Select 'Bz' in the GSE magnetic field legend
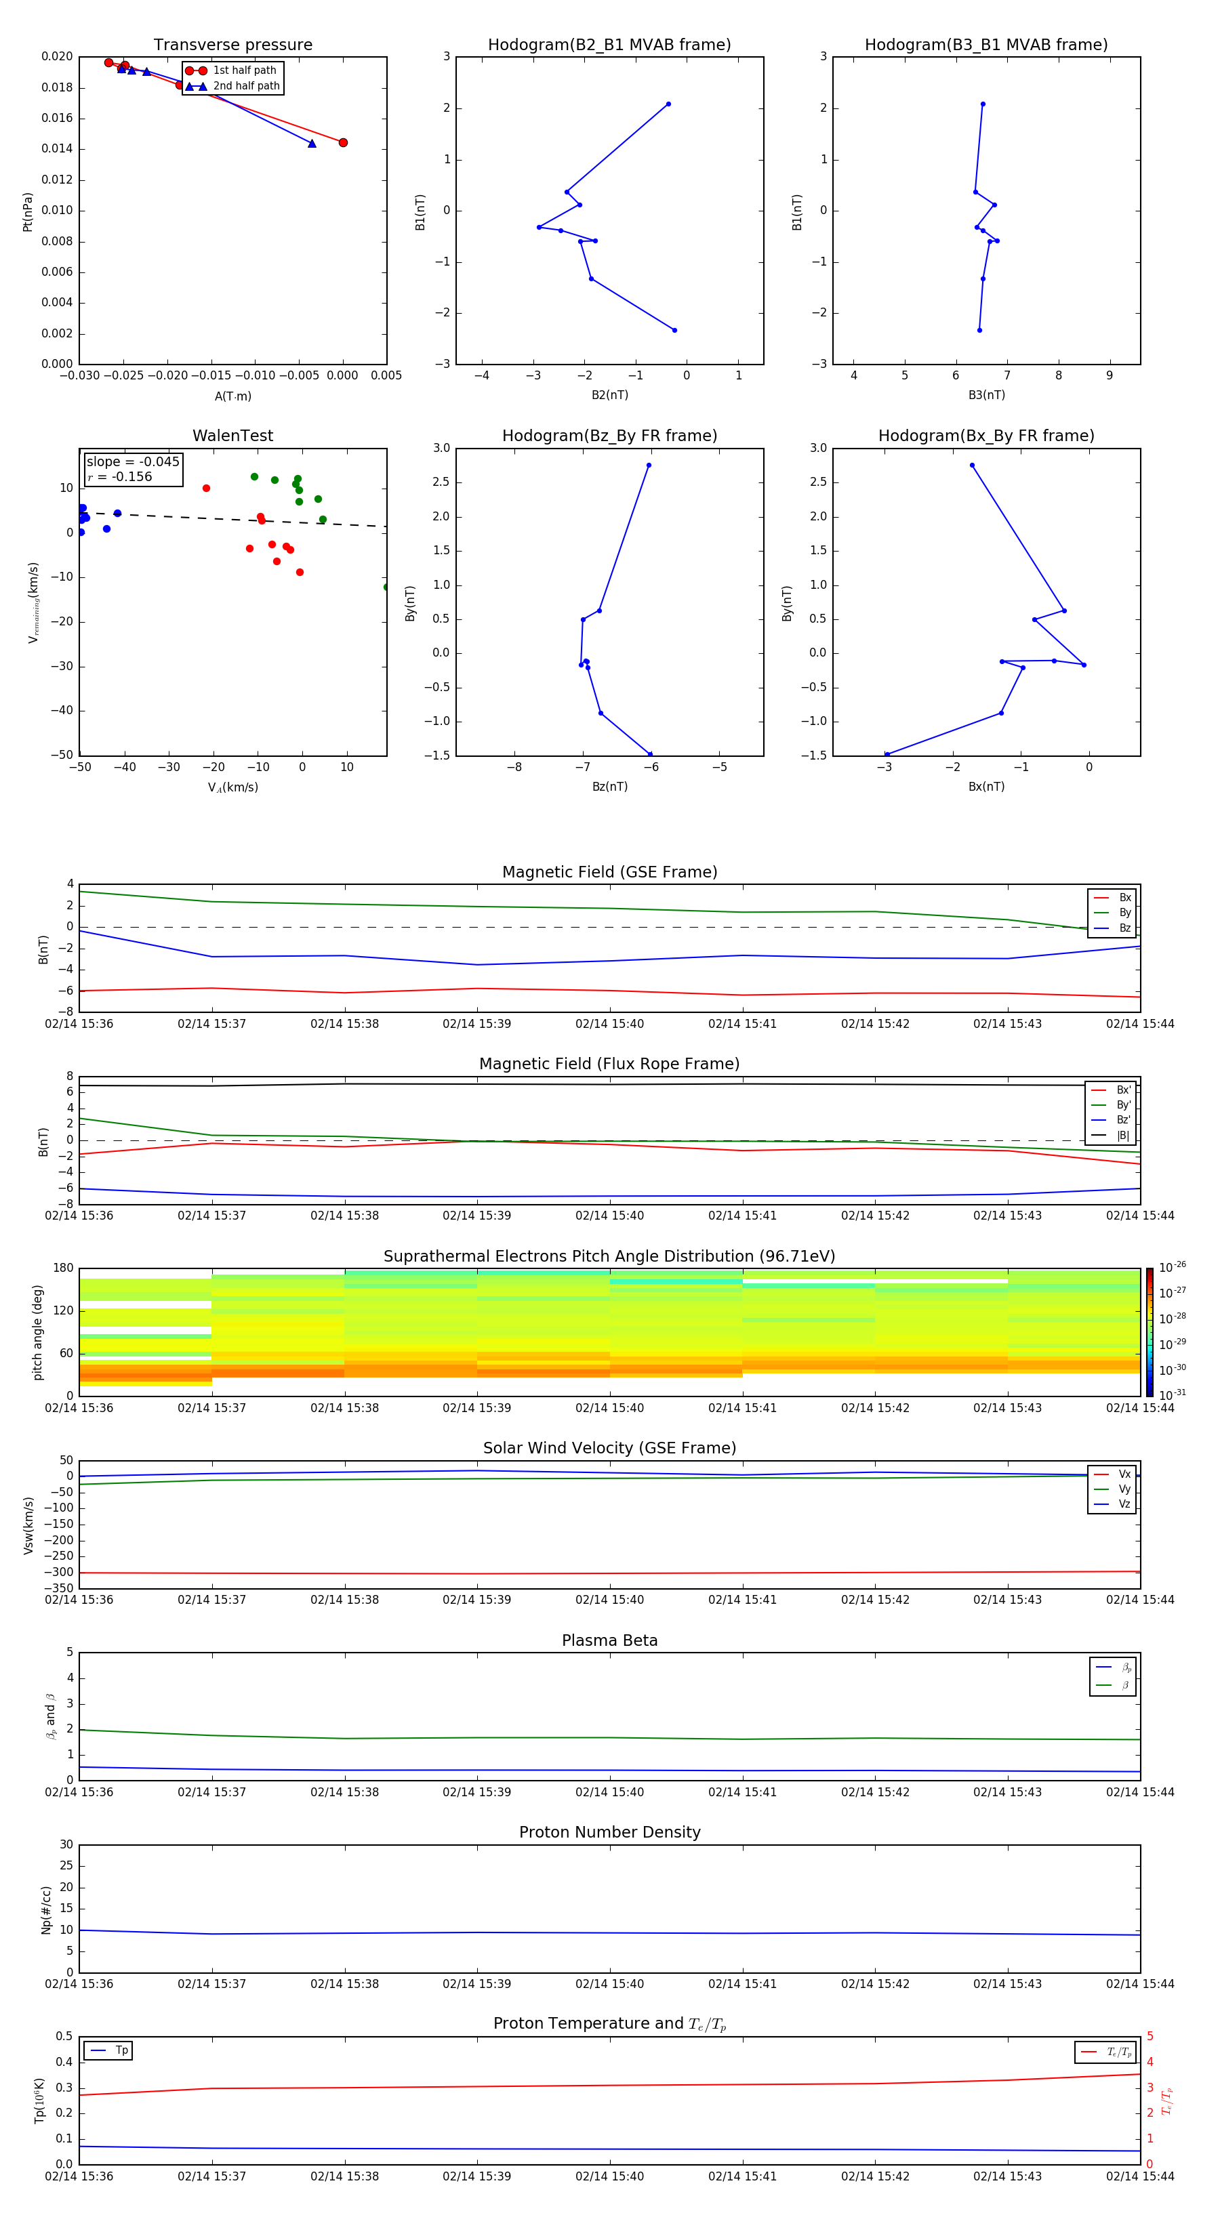Viewport: 1220px width, 2236px height. click(1112, 929)
